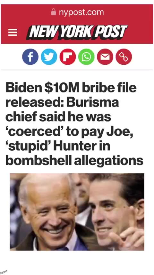Email the article using the envelope icon

[105, 57]
